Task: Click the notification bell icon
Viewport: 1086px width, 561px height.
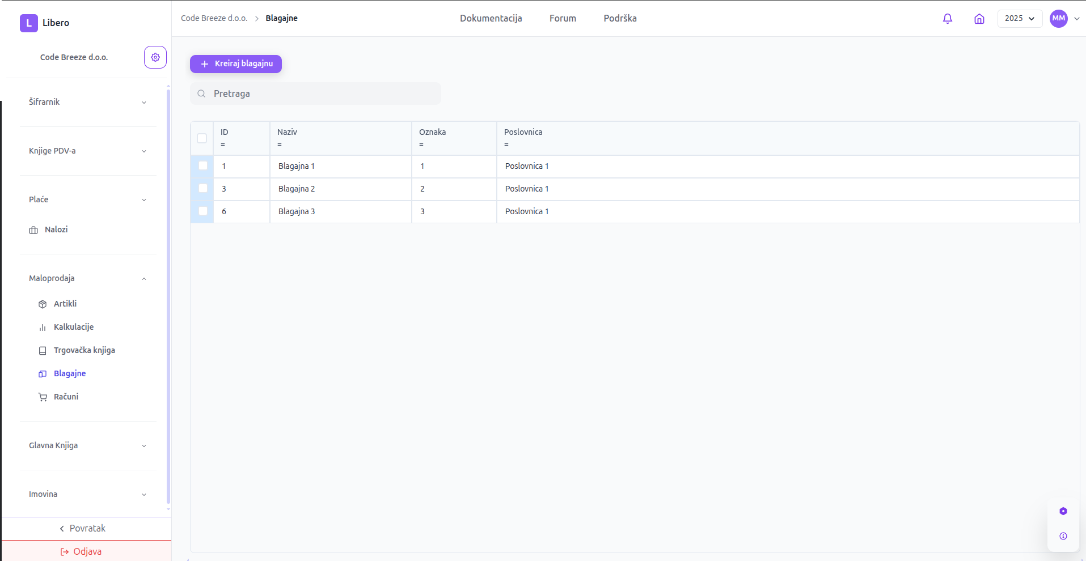Action: point(947,19)
